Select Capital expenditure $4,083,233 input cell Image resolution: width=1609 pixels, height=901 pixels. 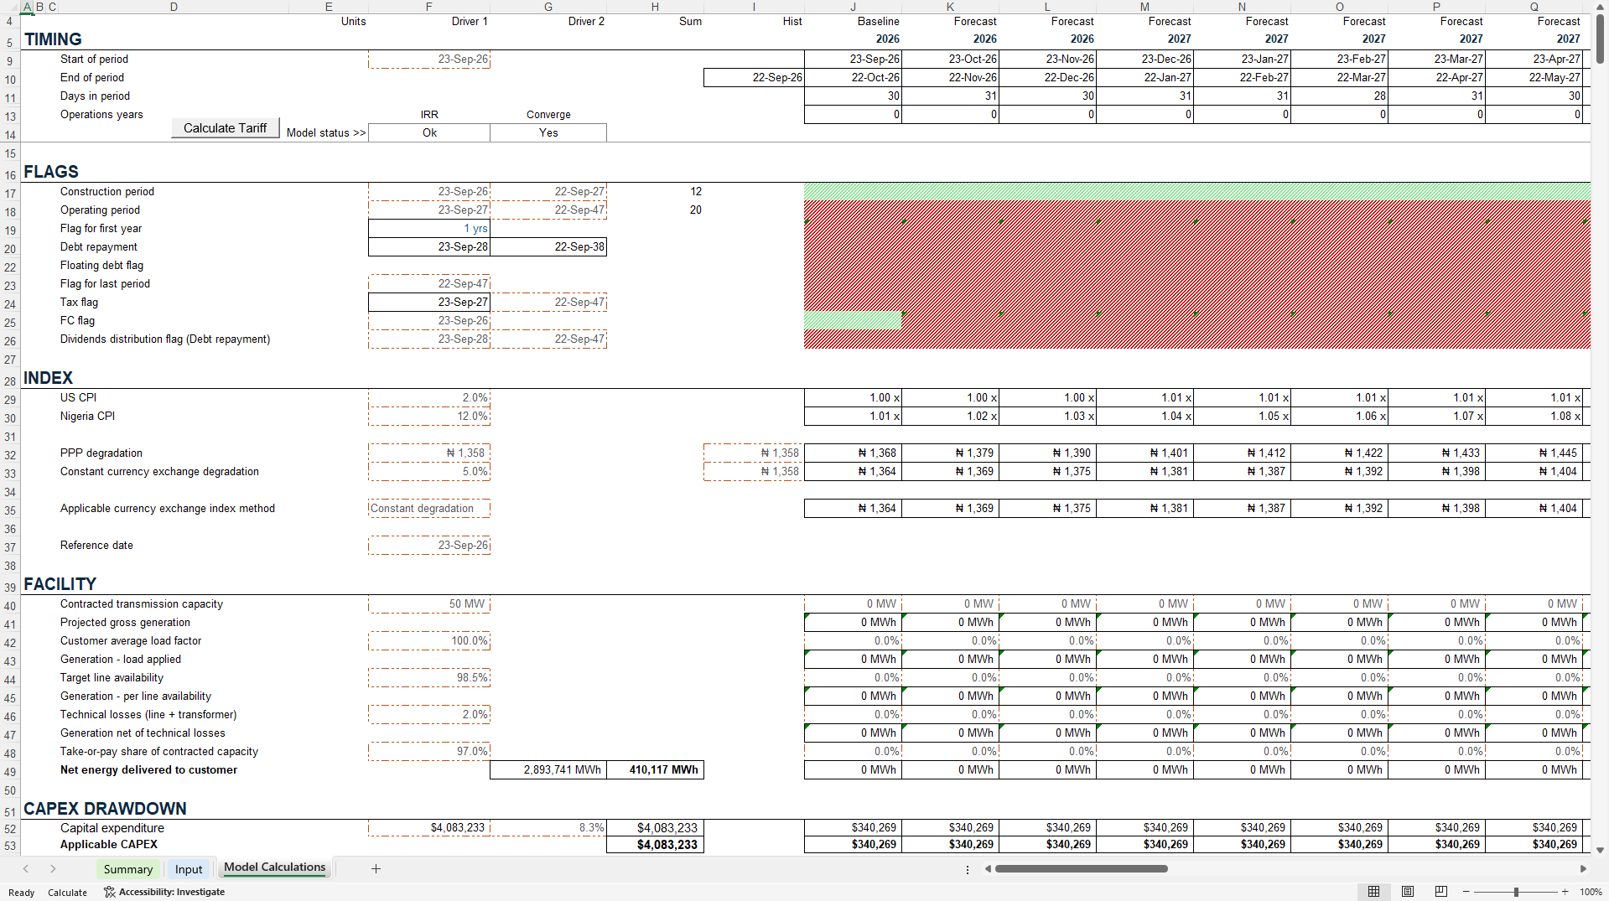tap(429, 828)
